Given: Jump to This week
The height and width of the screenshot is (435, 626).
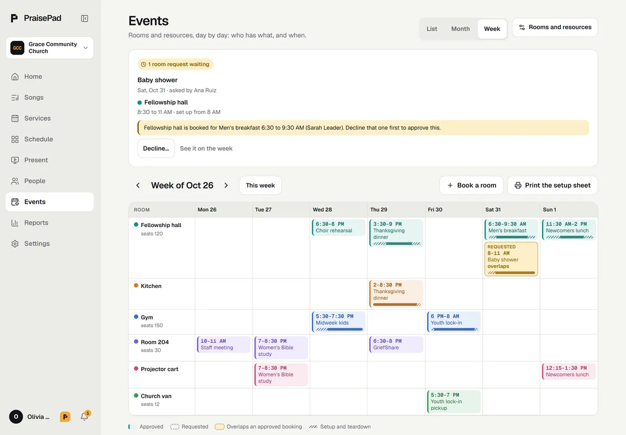Looking at the screenshot, I should point(260,185).
